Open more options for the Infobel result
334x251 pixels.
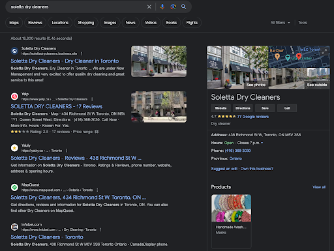[x=100, y=229]
